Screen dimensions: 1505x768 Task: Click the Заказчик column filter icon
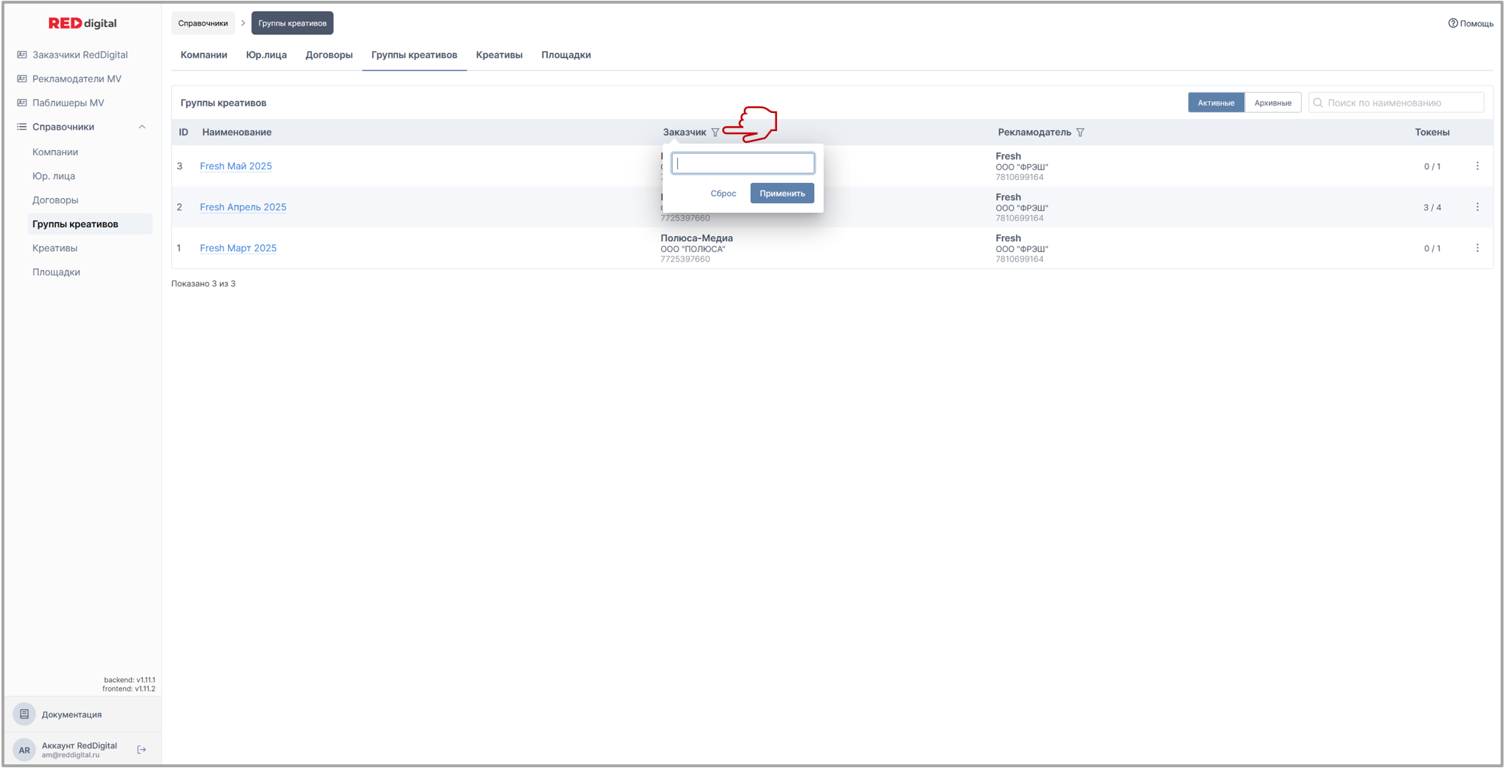(715, 133)
